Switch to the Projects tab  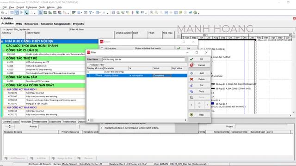click(x=78, y=24)
